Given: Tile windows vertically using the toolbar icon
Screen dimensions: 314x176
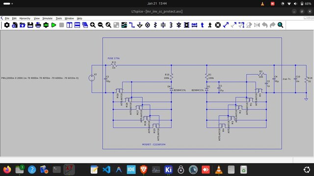Looking at the screenshot, I should pos(69,25).
